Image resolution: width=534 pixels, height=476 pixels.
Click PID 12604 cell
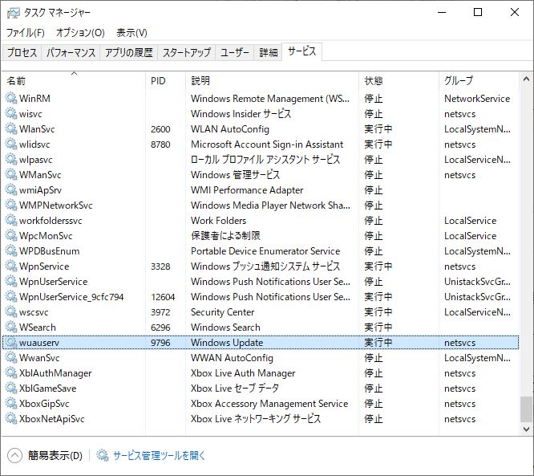point(163,297)
